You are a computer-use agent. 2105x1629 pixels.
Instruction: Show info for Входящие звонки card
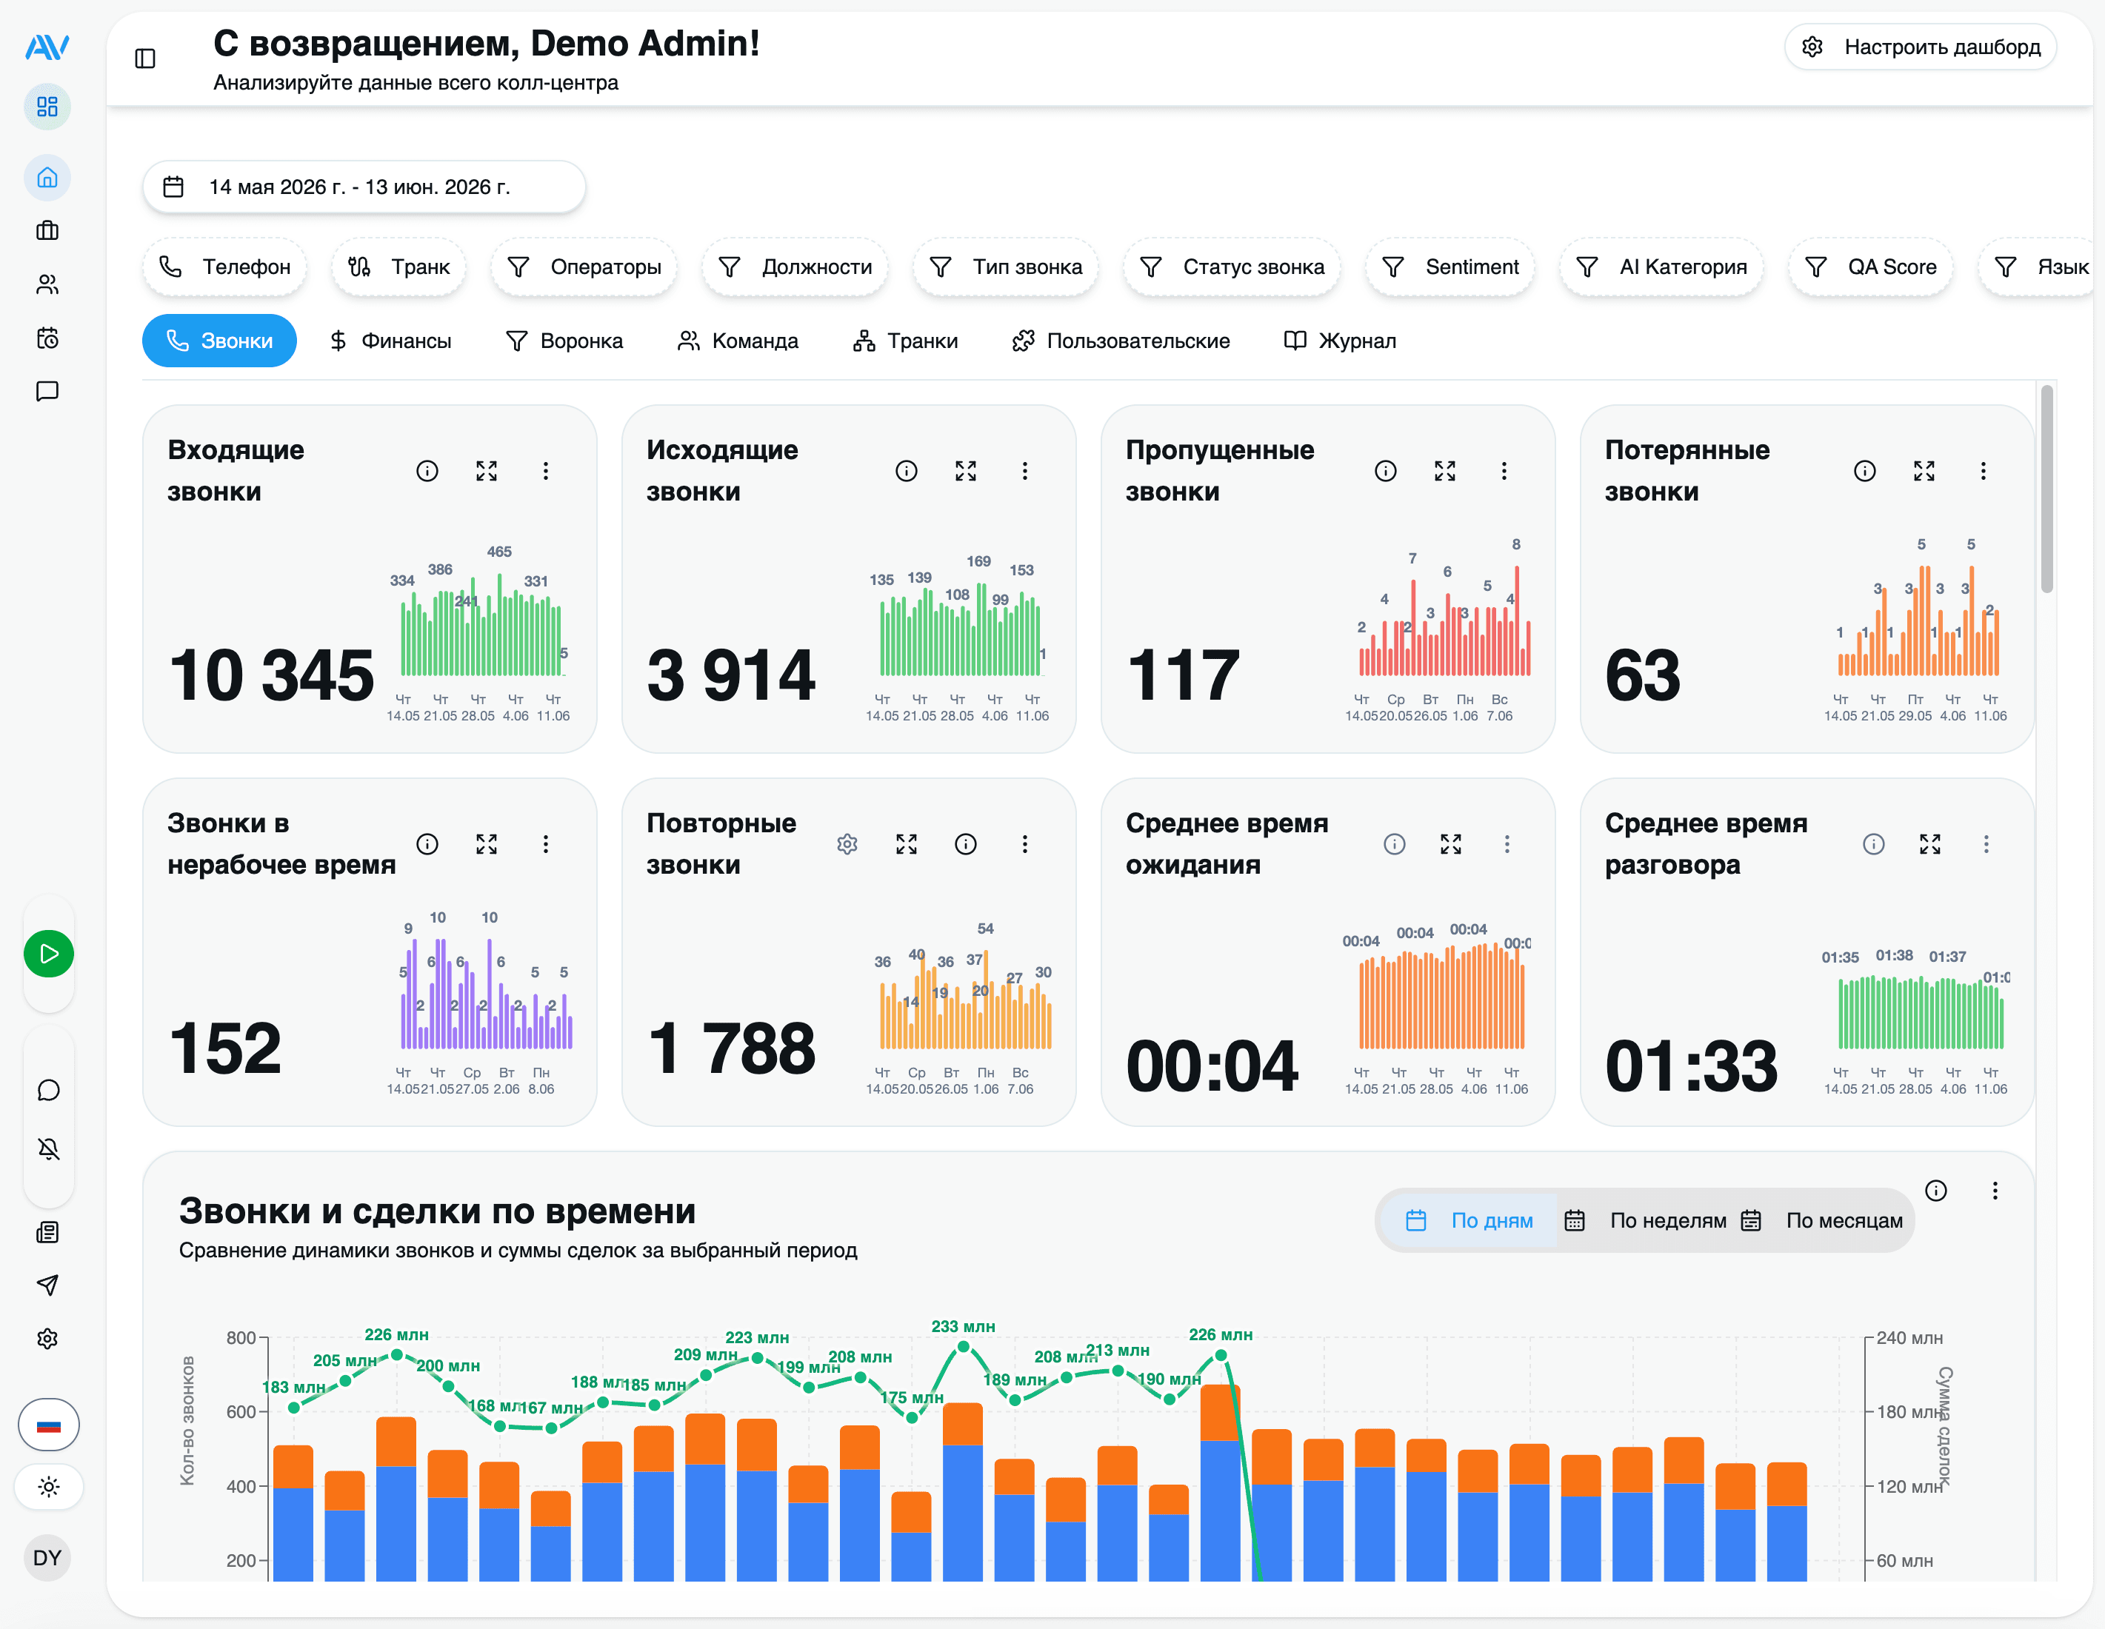427,471
